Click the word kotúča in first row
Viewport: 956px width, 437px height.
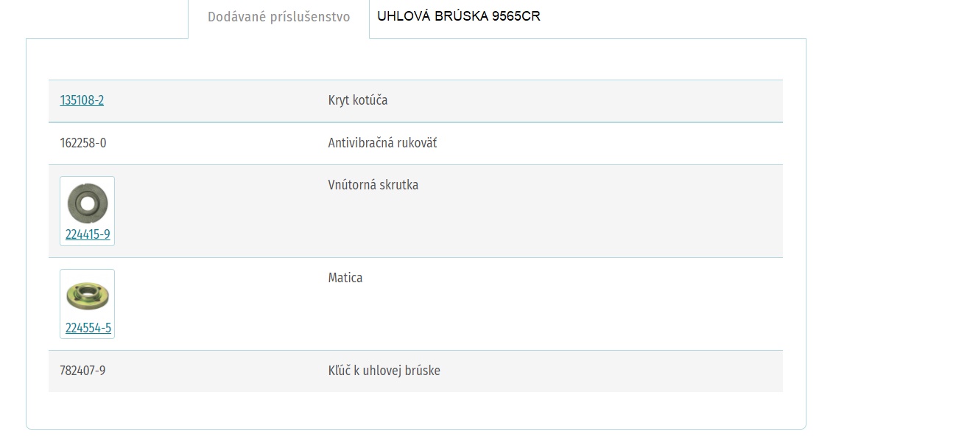point(371,100)
